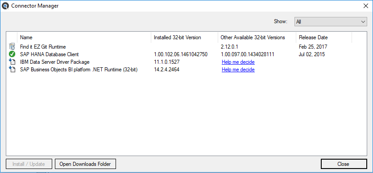Select the Find it EZ Git Runtime row
Image resolution: width=373 pixels, height=173 pixels.
coord(186,47)
